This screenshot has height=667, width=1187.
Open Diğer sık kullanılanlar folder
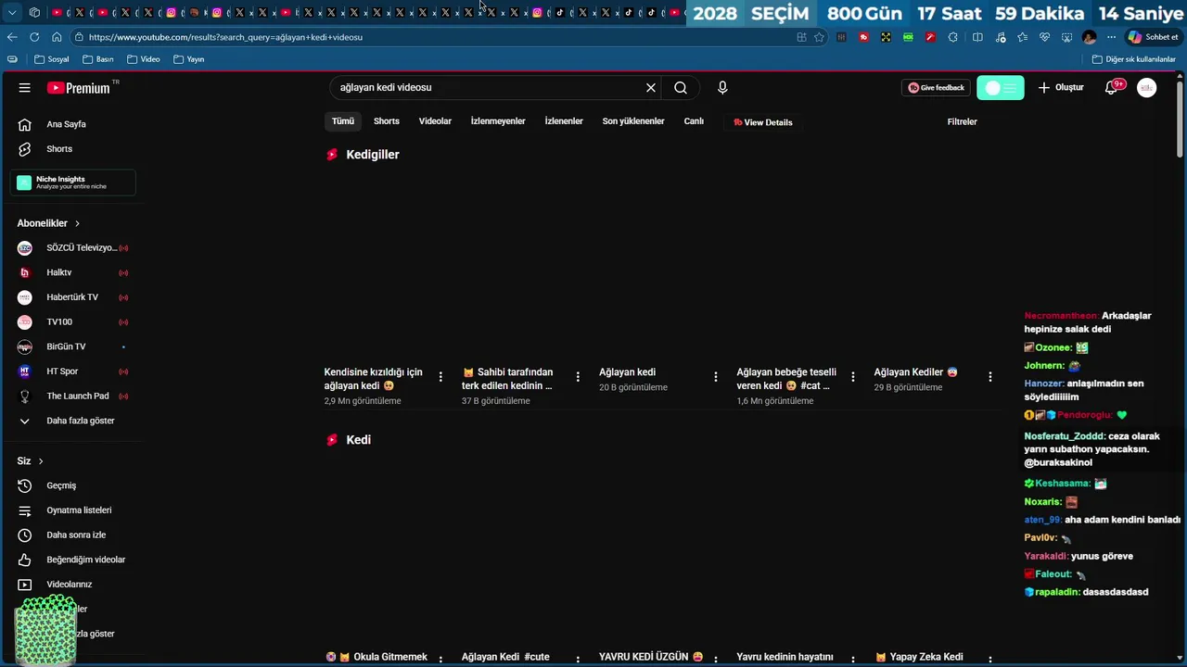coord(1134,59)
